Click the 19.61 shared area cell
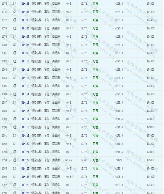Image resolution: width=164 pixels, height=194 pixels. pyautogui.click(x=84, y=160)
